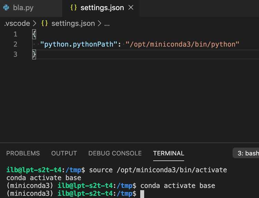Click 'conda activate base' after the (miniconda3) prompt
This screenshot has height=198, width=259.
[178, 186]
